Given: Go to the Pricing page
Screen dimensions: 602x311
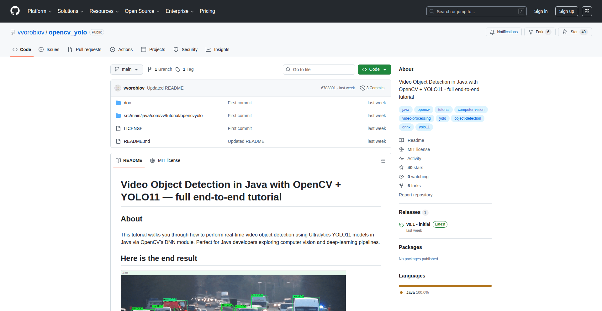Looking at the screenshot, I should (x=207, y=11).
